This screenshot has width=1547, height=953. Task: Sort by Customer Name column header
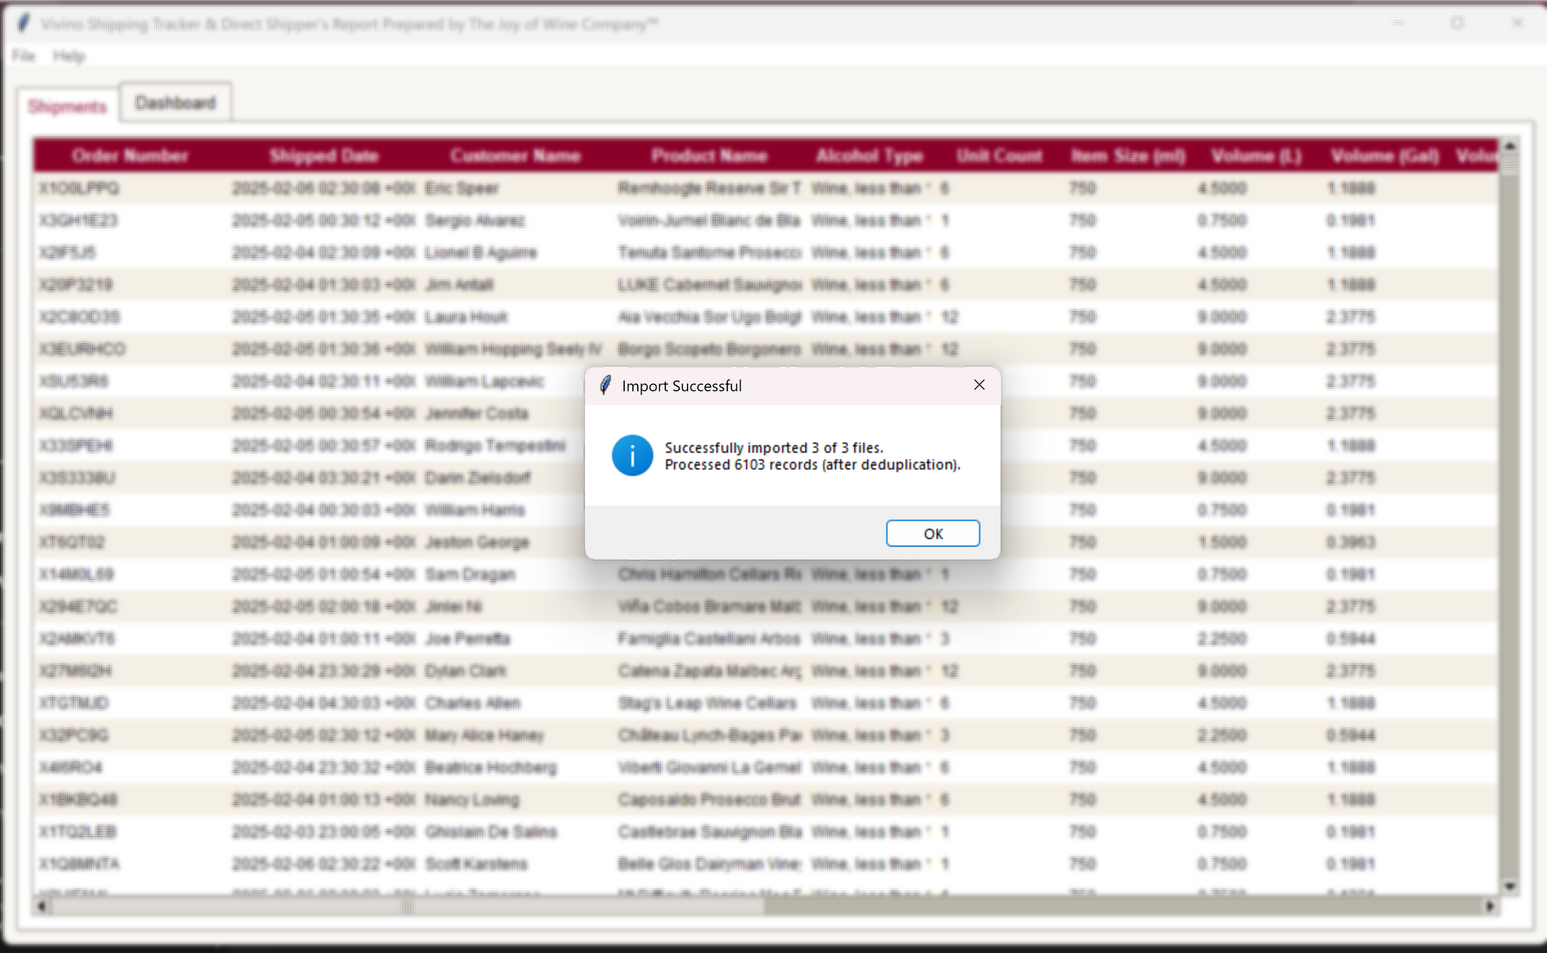pyautogui.click(x=516, y=156)
